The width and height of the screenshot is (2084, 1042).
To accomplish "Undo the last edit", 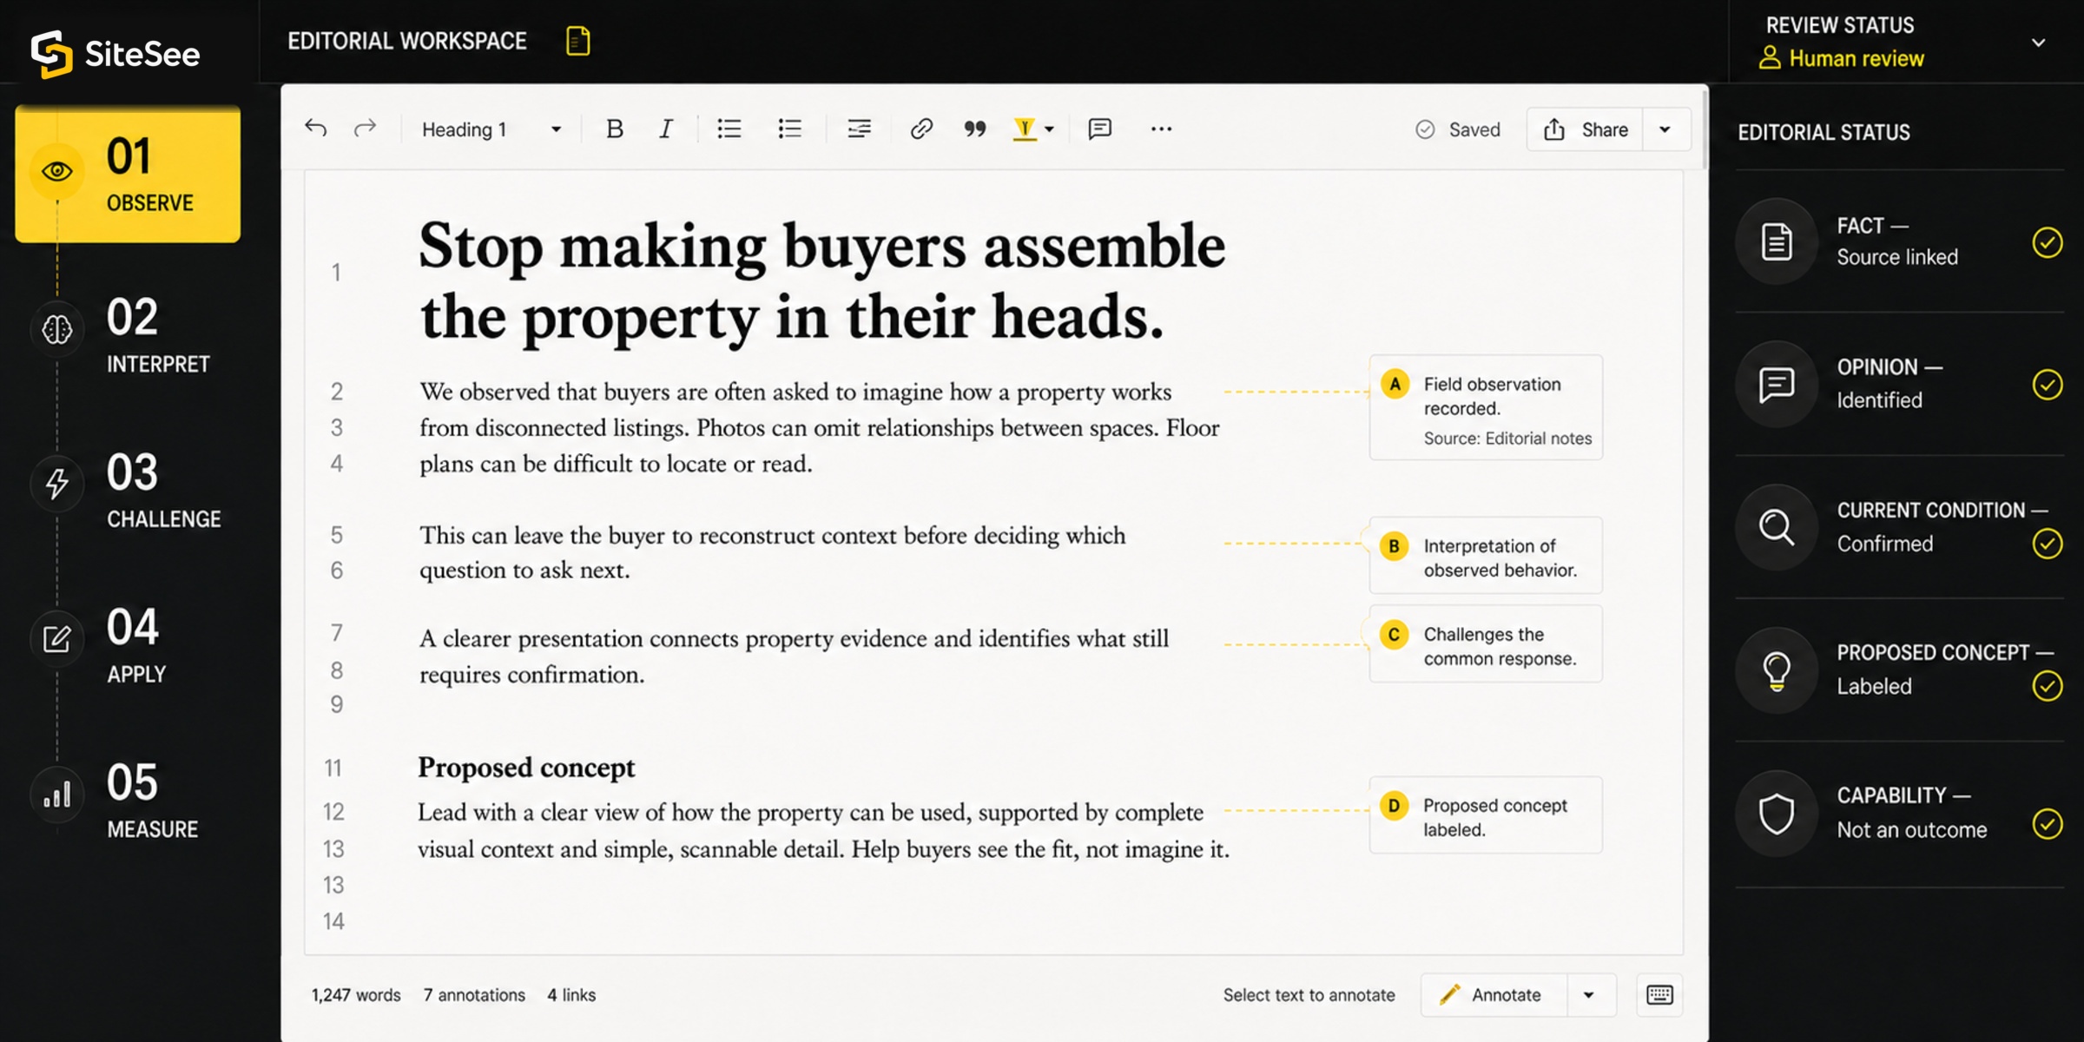I will point(316,129).
